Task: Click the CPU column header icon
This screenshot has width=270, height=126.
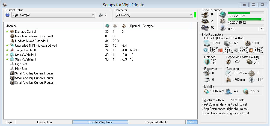Action: pyautogui.click(x=107, y=26)
